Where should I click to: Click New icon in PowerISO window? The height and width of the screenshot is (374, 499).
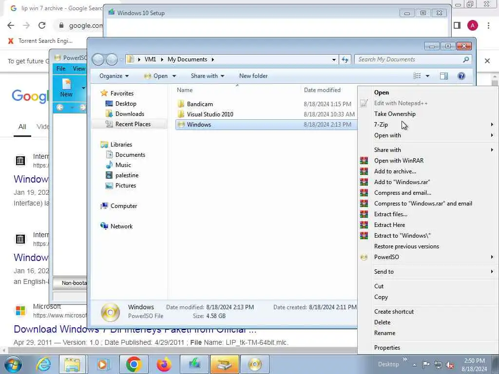click(66, 88)
